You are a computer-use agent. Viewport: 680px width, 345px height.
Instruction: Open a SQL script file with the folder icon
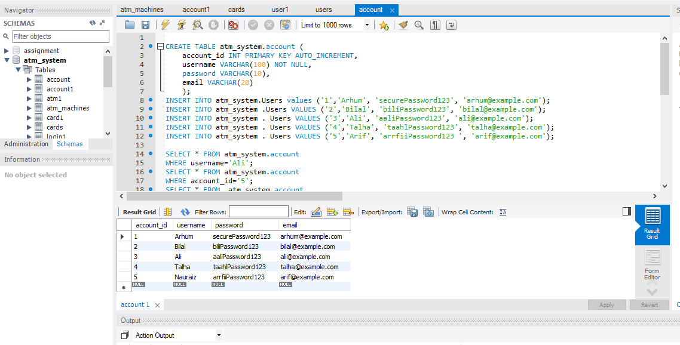[x=130, y=25]
